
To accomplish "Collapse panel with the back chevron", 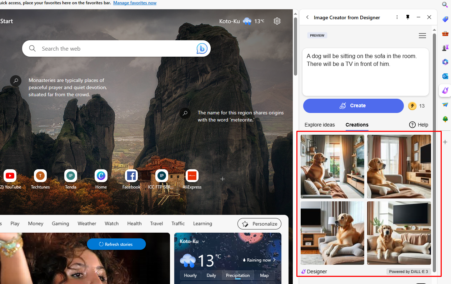I will tap(307, 17).
